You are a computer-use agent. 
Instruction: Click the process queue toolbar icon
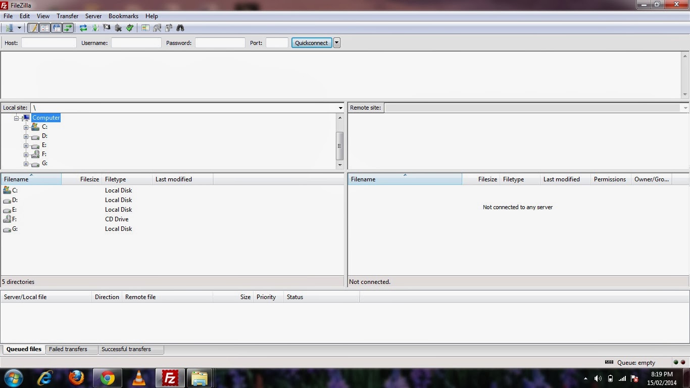(x=95, y=28)
